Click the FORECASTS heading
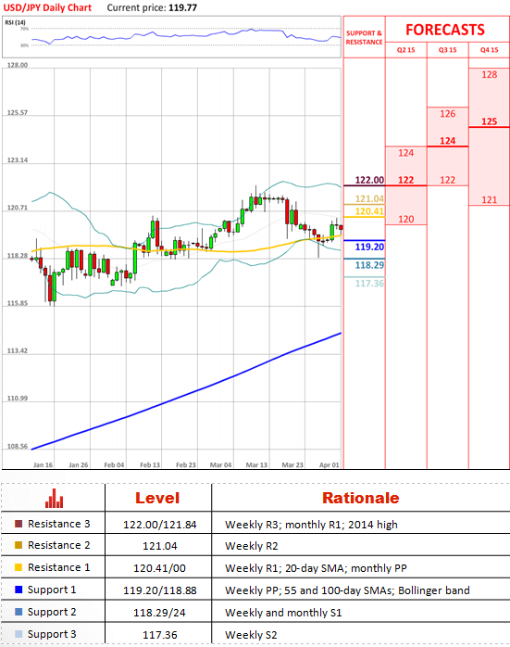The height and width of the screenshot is (647, 510). 445,30
